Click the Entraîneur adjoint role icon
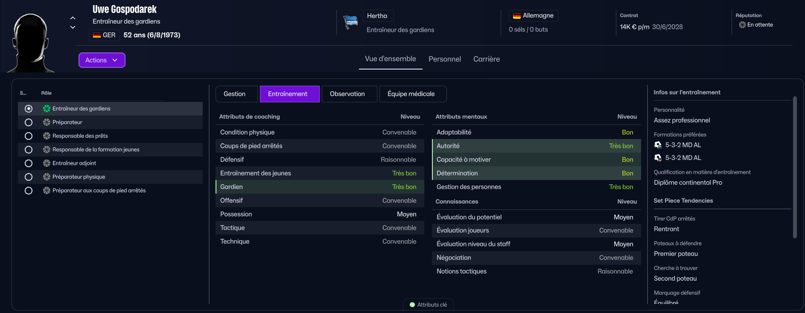805x313 pixels. click(x=47, y=163)
